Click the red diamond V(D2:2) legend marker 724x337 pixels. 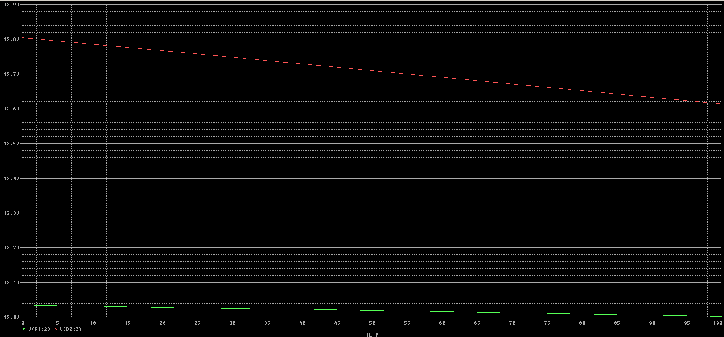pyautogui.click(x=56, y=329)
